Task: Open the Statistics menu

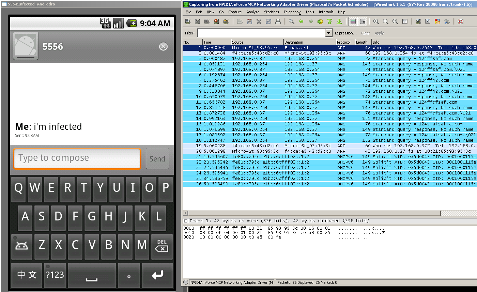Action: 272,12
